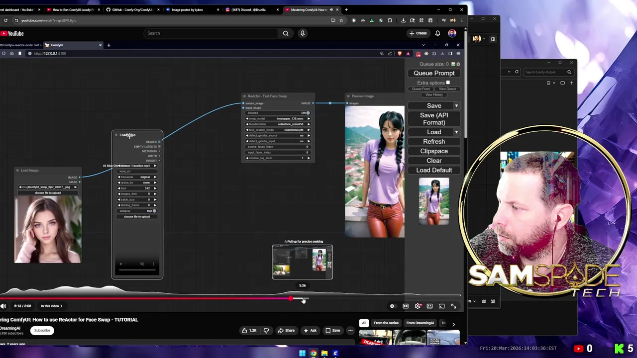Dislike the video
Screen dimensions: 637x358
[x=266, y=331]
